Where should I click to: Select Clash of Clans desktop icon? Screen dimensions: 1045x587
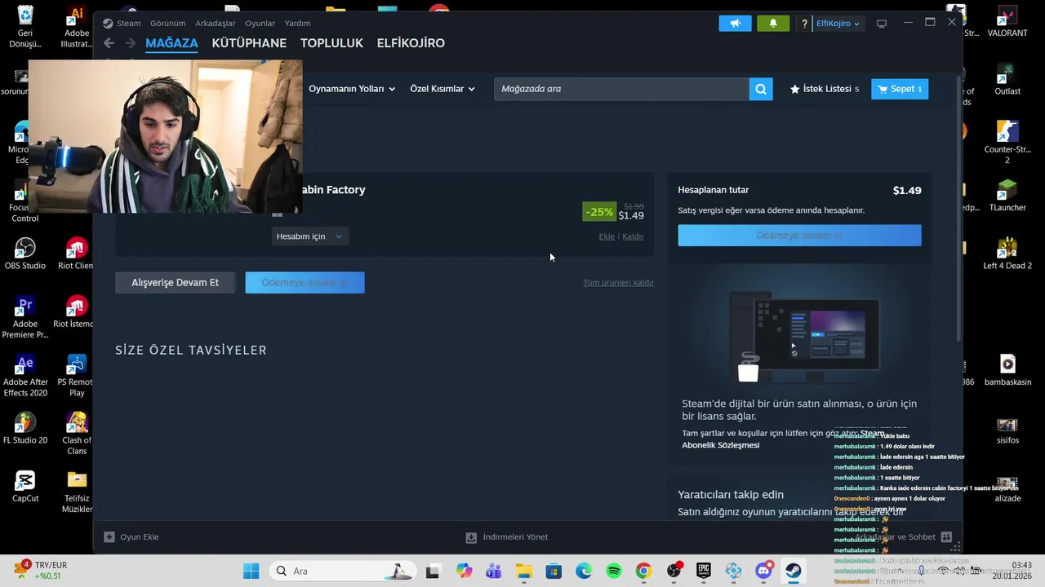click(77, 433)
